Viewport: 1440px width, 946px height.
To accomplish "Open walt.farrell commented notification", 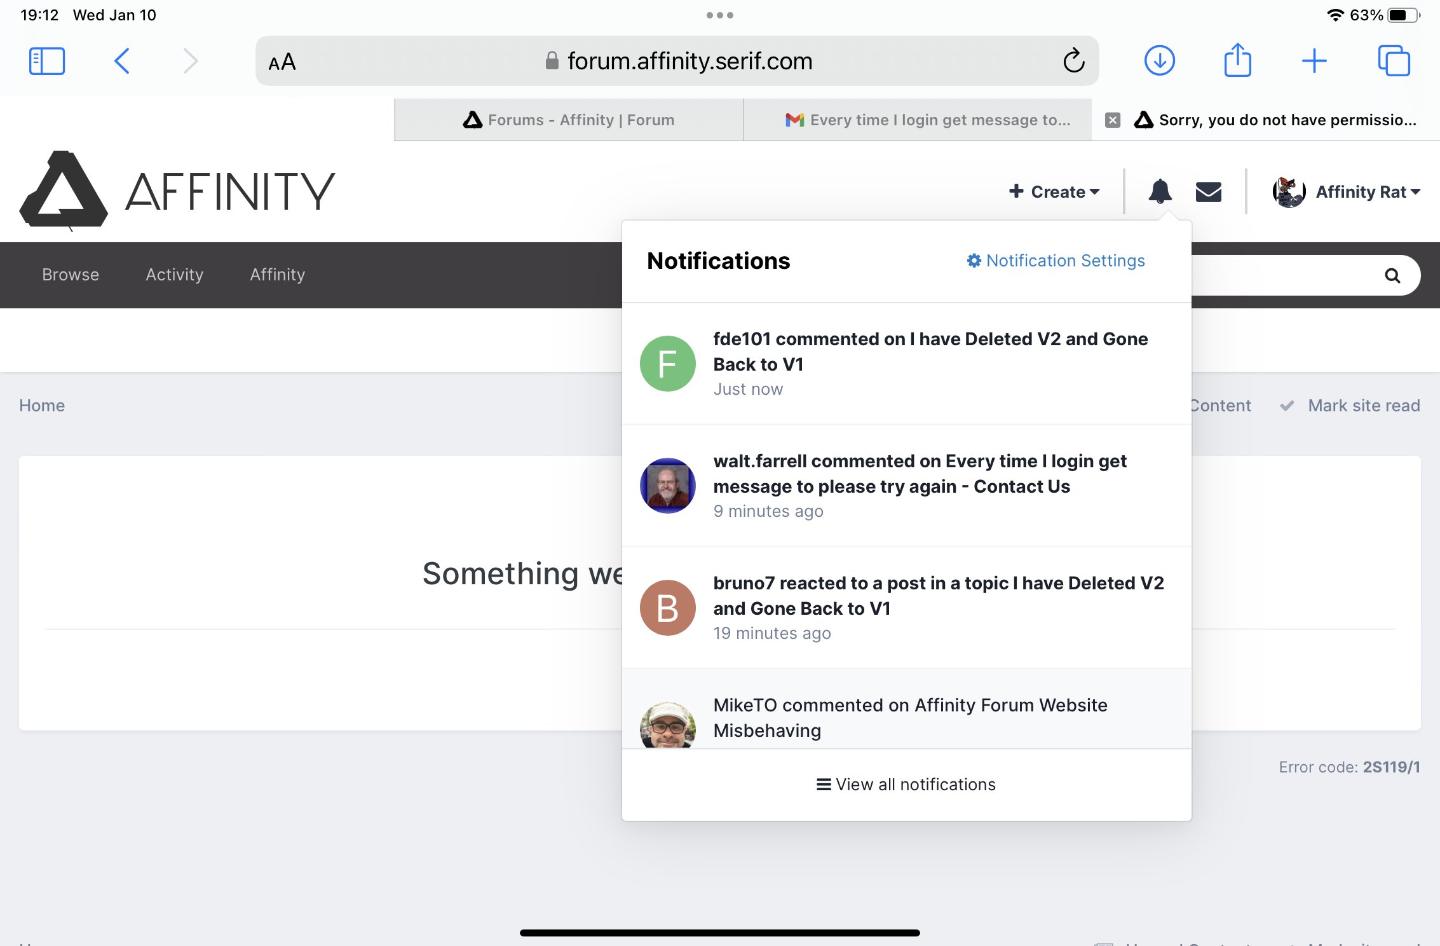I will pos(906,486).
